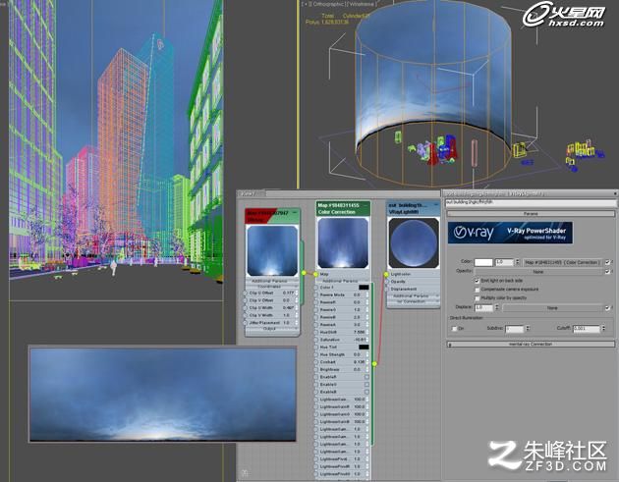Click the Brightness input socket
This screenshot has height=482, width=619.
pos(315,369)
